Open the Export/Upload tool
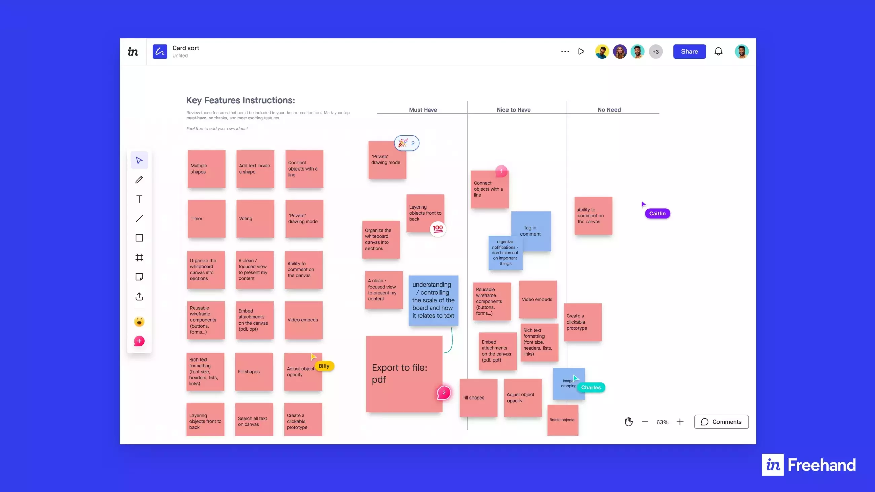Viewport: 875px width, 492px height. point(139,296)
